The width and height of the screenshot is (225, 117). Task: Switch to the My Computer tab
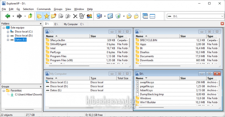71,24
